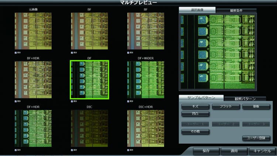Open the 観察パターン tab
The image size is (277, 156).
[x=245, y=99]
